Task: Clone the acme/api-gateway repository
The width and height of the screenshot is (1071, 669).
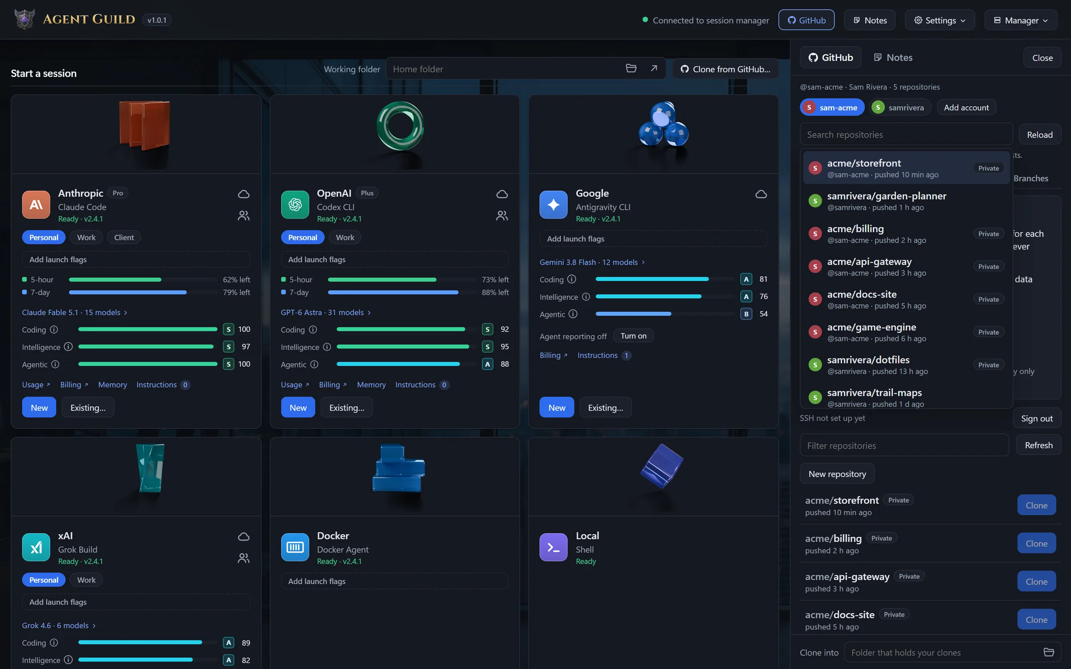Action: pos(1036,582)
